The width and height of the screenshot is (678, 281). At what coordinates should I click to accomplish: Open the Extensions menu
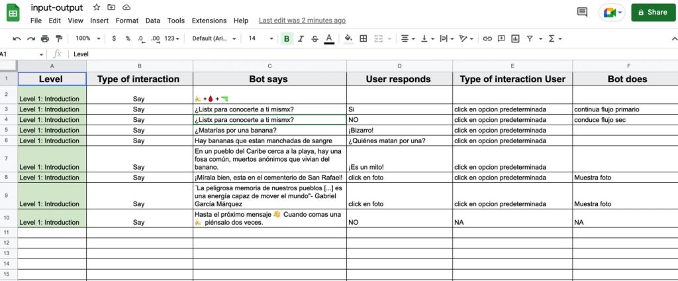[x=209, y=21]
